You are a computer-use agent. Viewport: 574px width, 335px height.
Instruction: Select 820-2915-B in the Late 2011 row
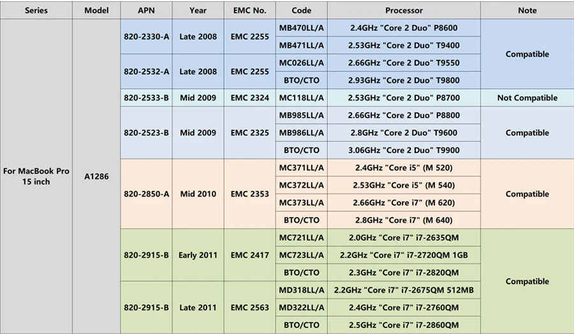(146, 307)
